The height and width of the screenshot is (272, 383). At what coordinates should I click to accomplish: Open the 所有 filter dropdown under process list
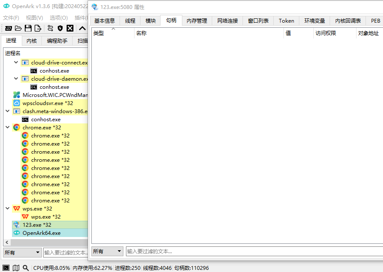[23, 252]
